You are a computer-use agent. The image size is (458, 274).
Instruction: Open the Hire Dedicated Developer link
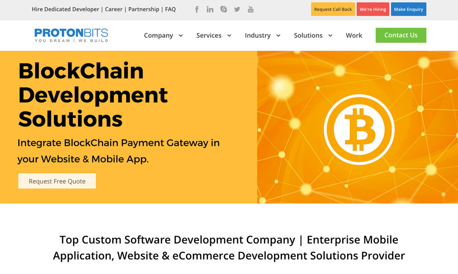(x=65, y=9)
